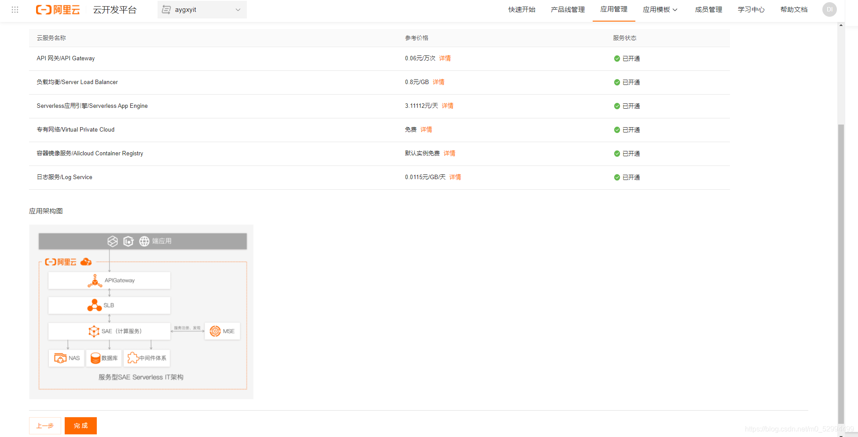Click the scrollbar up arrow
Screen dimensions: 858x437
pos(841,25)
